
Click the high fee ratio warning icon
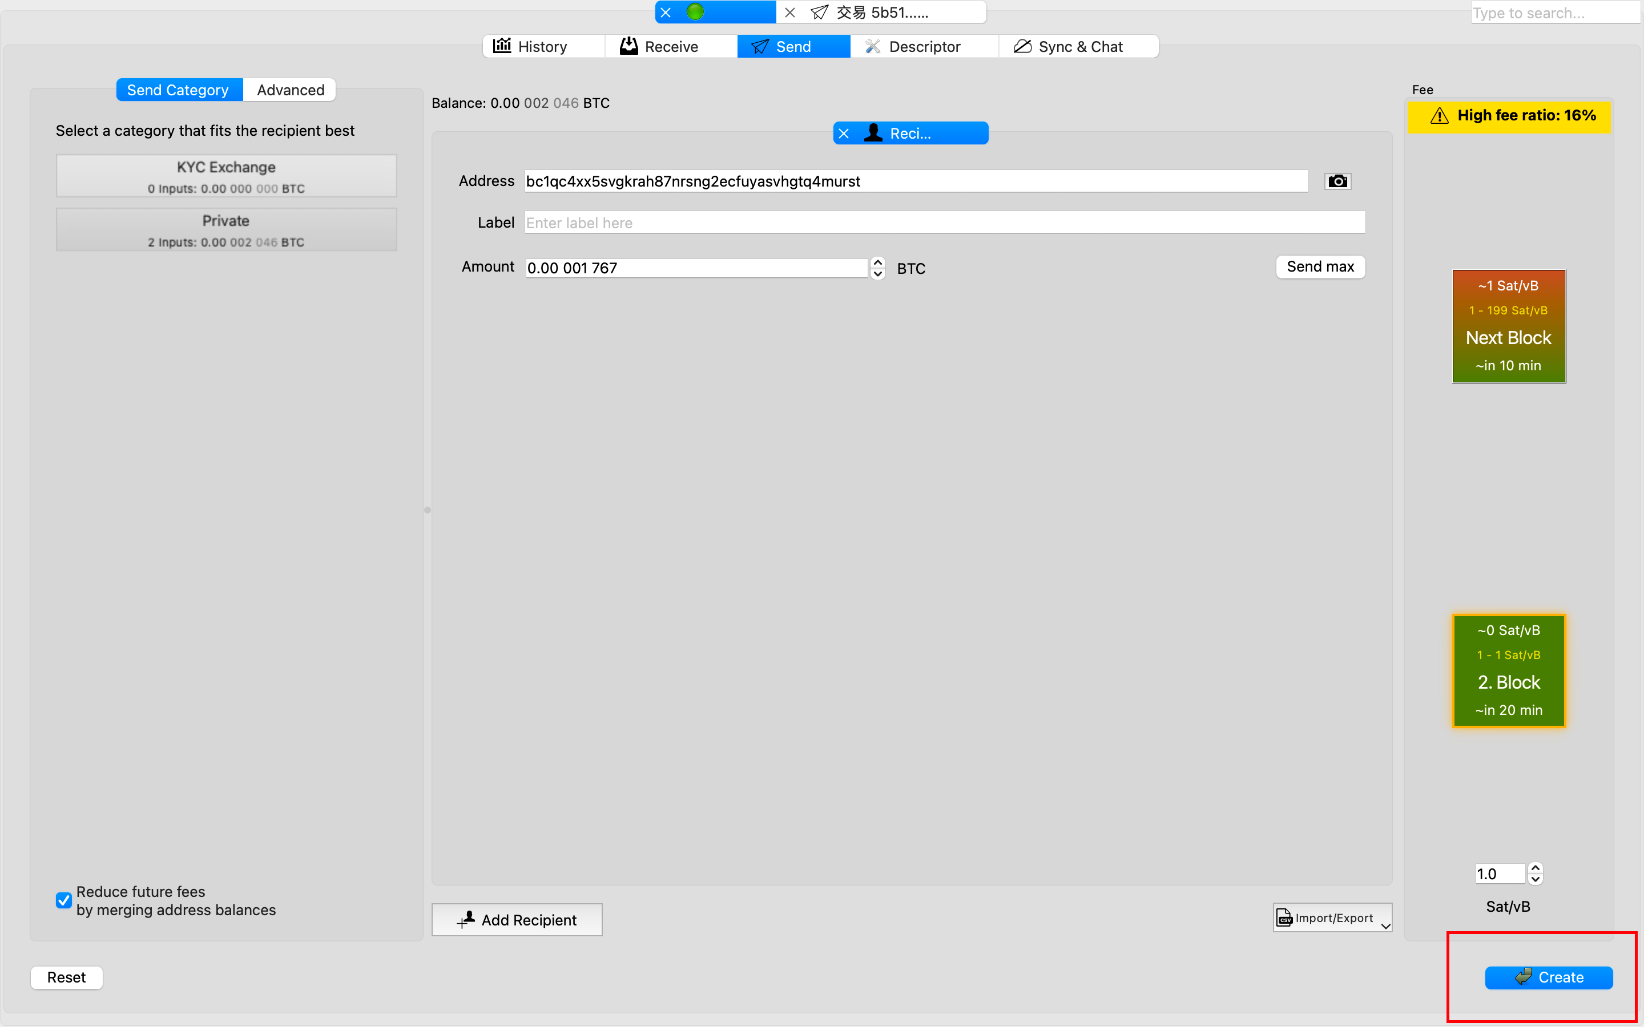click(x=1439, y=115)
